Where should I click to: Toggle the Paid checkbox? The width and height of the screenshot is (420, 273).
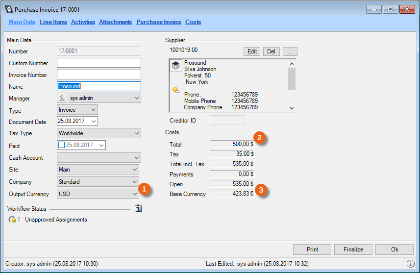tap(61, 146)
